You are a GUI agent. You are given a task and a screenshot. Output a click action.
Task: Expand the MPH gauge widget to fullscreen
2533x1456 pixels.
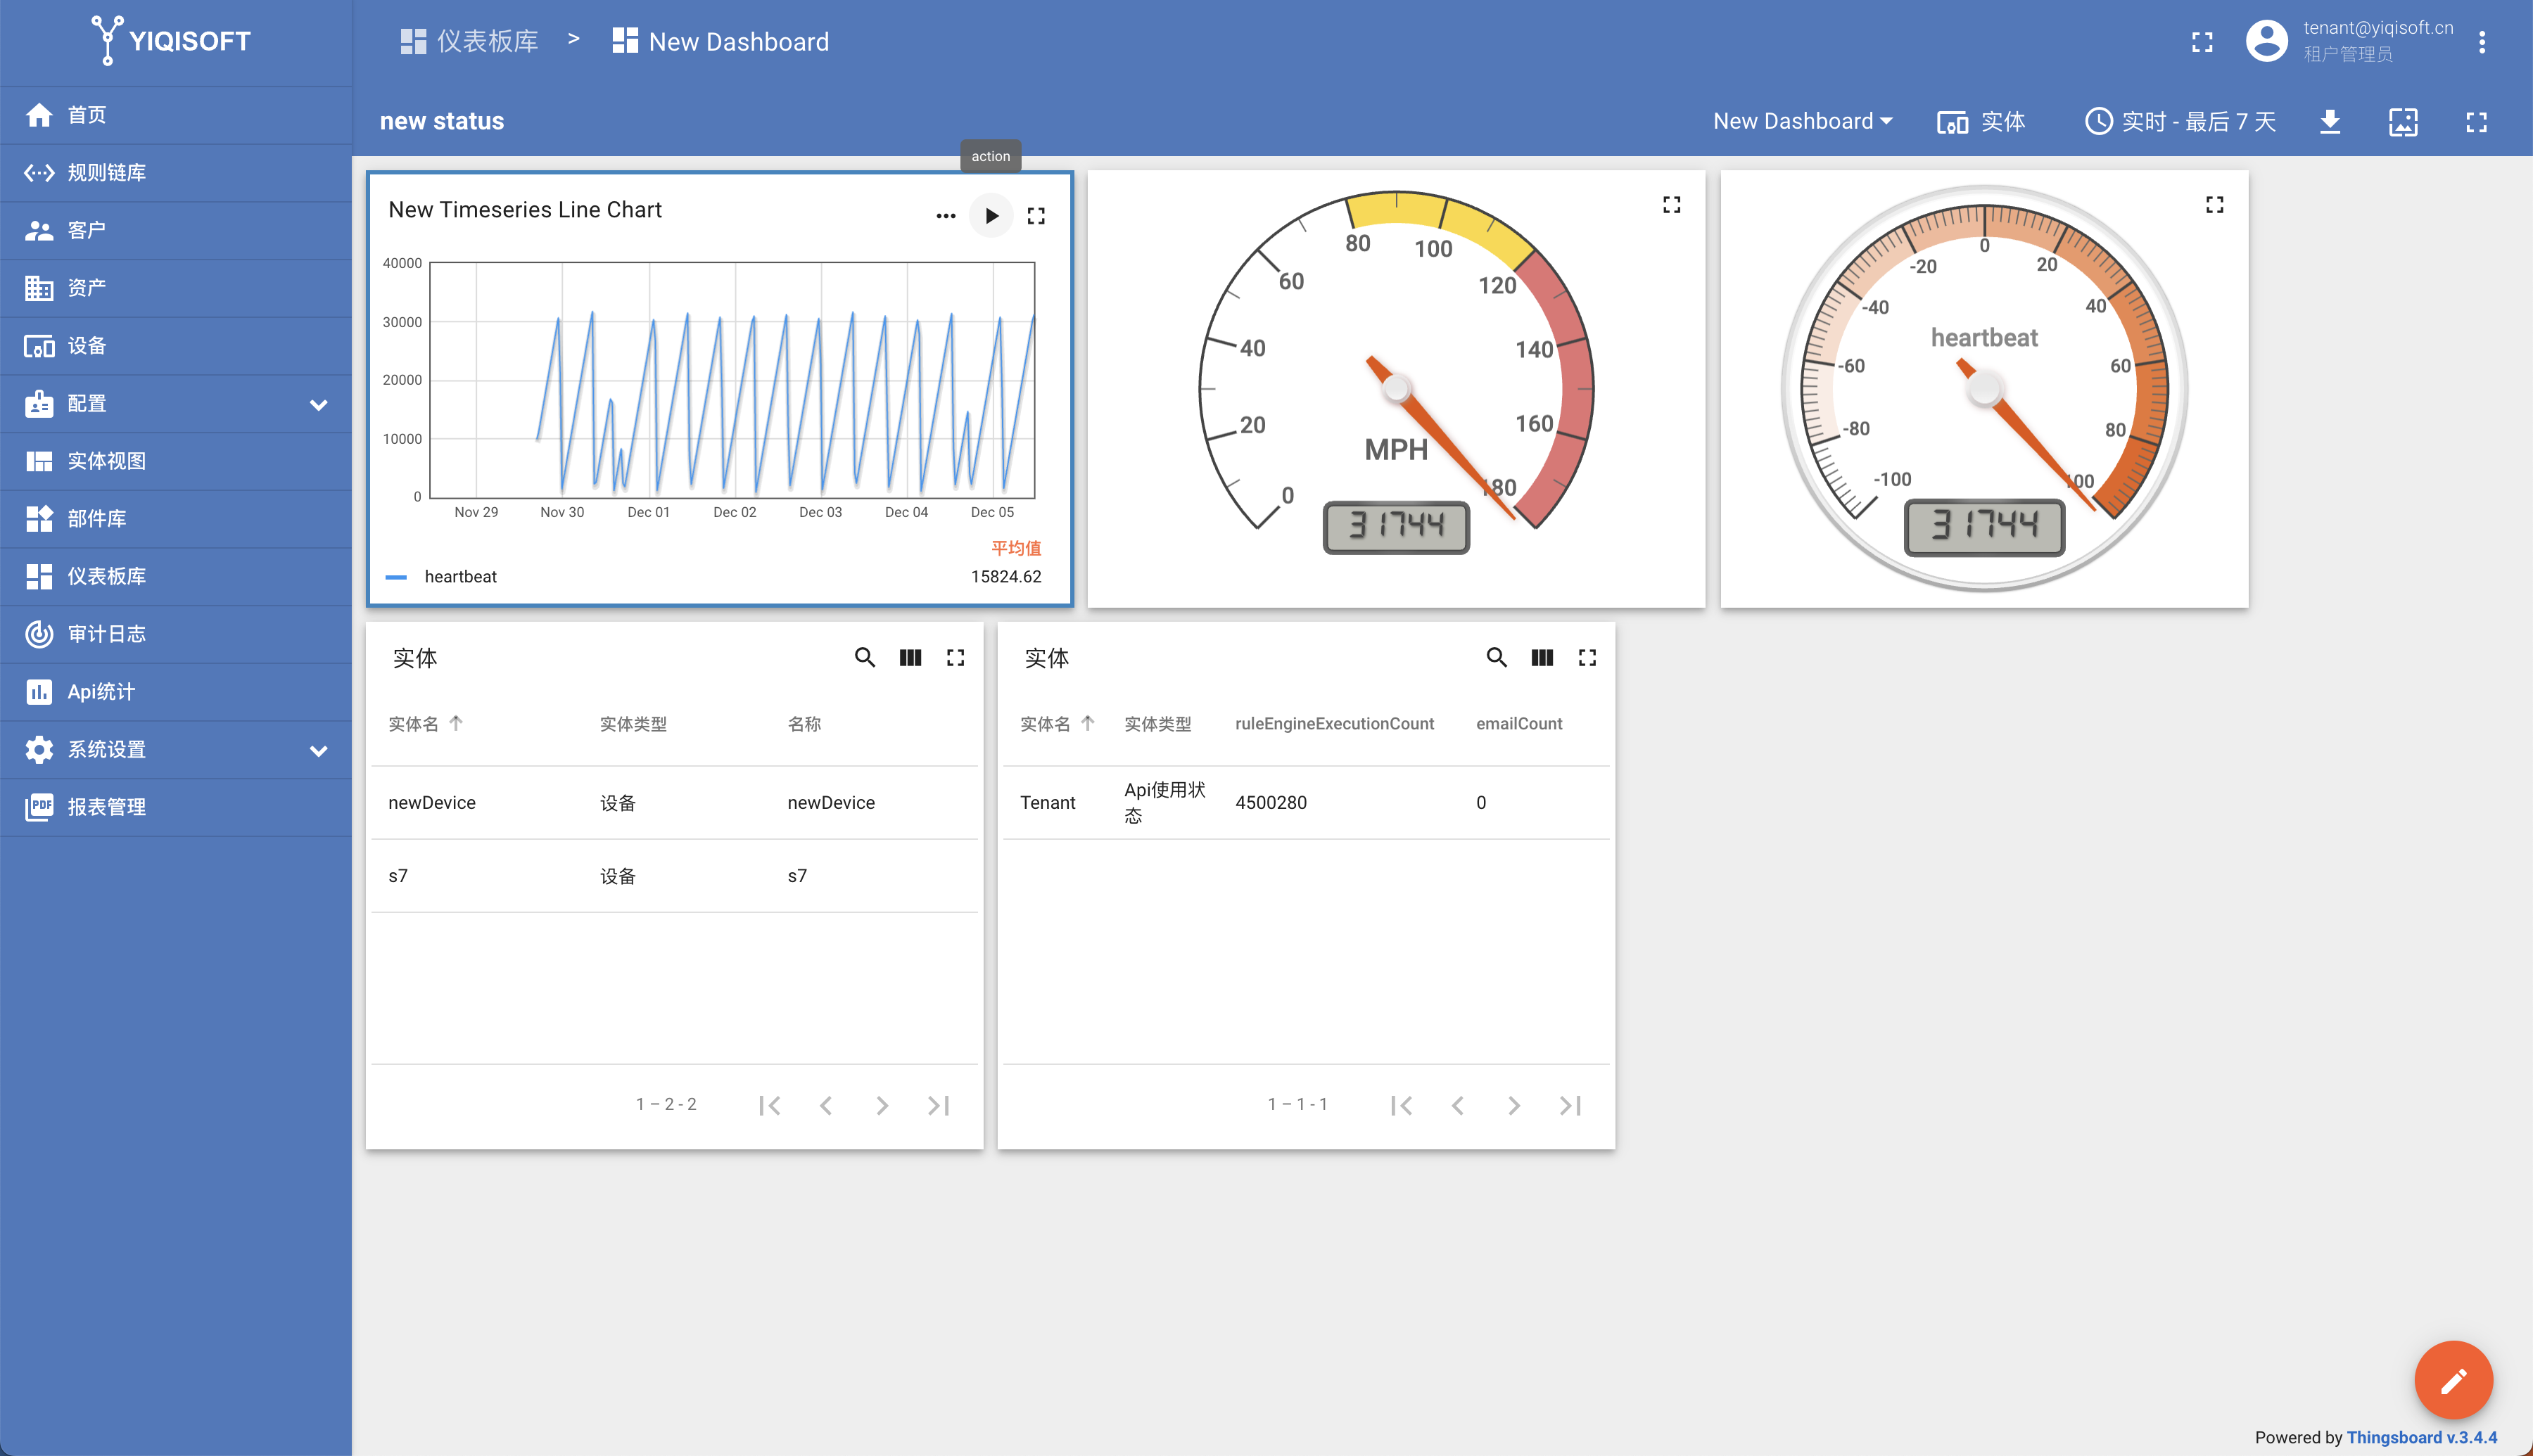tap(1671, 204)
